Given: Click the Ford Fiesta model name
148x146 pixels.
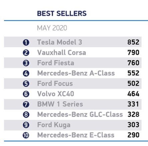Looking at the screenshot, I should click(56, 63).
